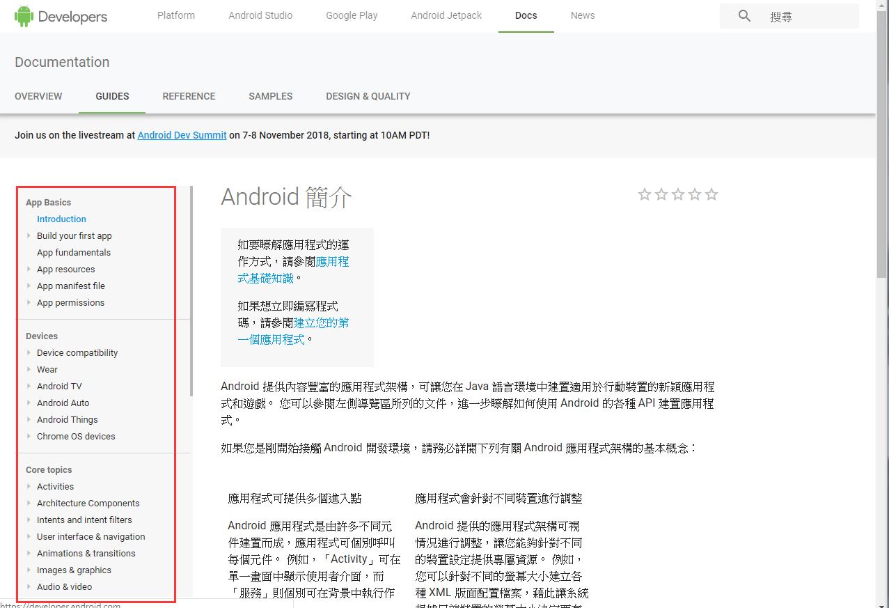Click the Android Developers logo

(61, 16)
